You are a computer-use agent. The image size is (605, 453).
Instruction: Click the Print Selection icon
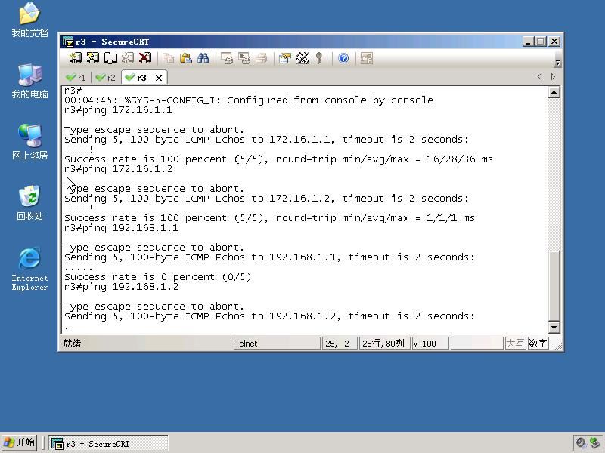[x=244, y=58]
